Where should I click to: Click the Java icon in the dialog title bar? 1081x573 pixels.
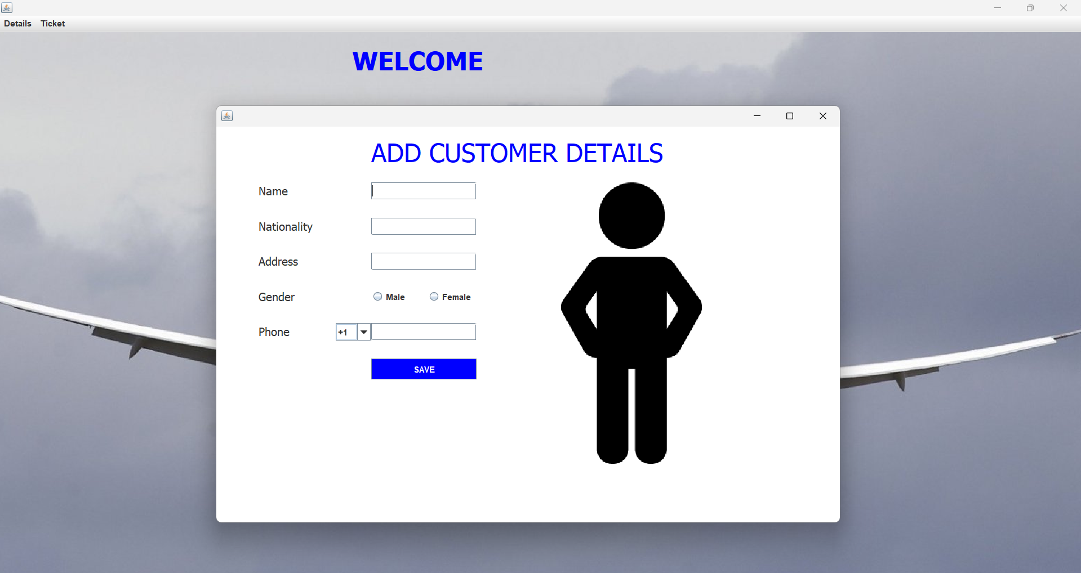(227, 116)
